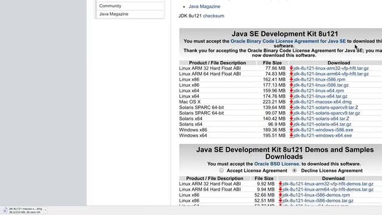Select Decline License Agreement for Demos and Samples
382x215 pixels.
coord(294,170)
